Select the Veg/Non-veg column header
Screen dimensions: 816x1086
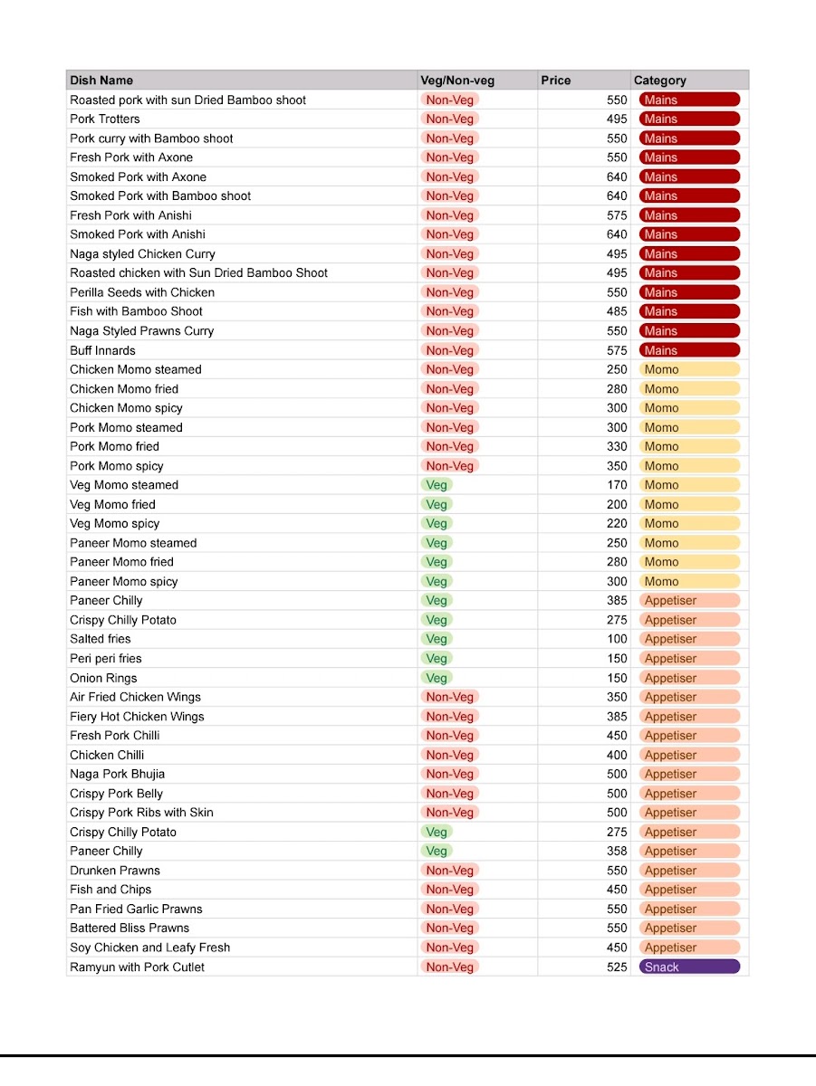477,80
